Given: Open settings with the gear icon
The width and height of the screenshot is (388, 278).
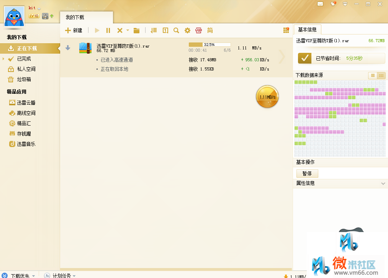Looking at the screenshot, I should point(187,30).
